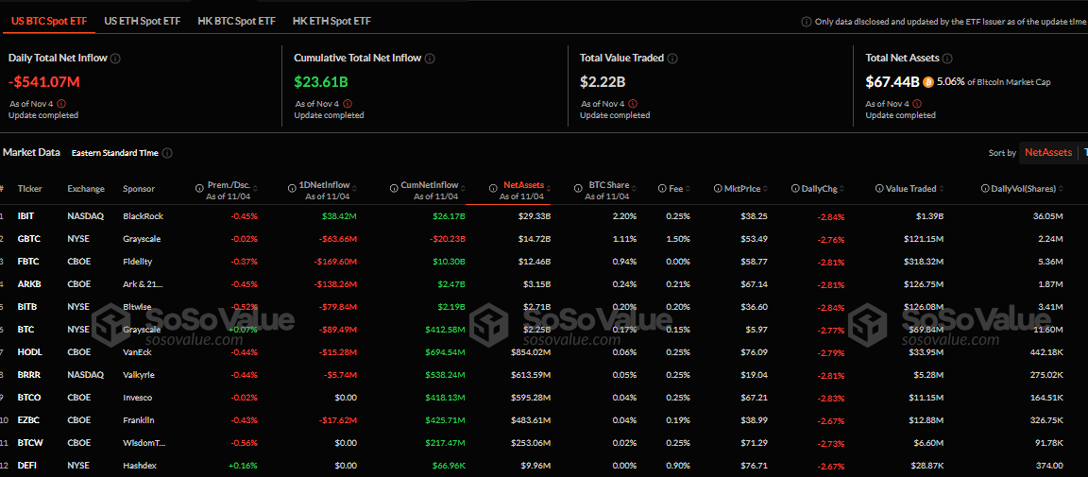Click red alert icon under Daily Total Net Inflow

[61, 104]
